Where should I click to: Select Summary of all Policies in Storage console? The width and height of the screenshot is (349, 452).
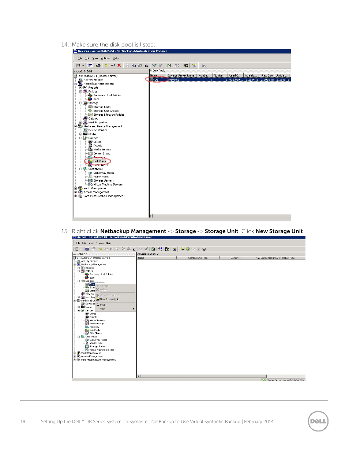[x=101, y=274]
